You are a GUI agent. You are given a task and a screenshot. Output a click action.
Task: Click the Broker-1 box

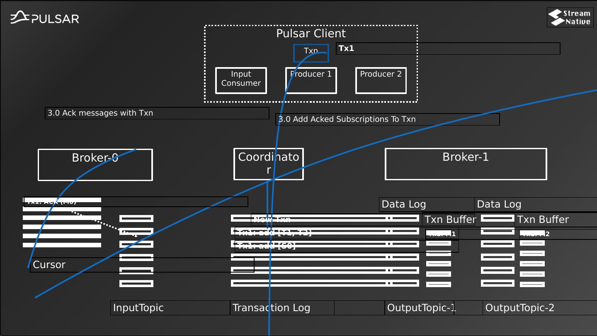(466, 164)
